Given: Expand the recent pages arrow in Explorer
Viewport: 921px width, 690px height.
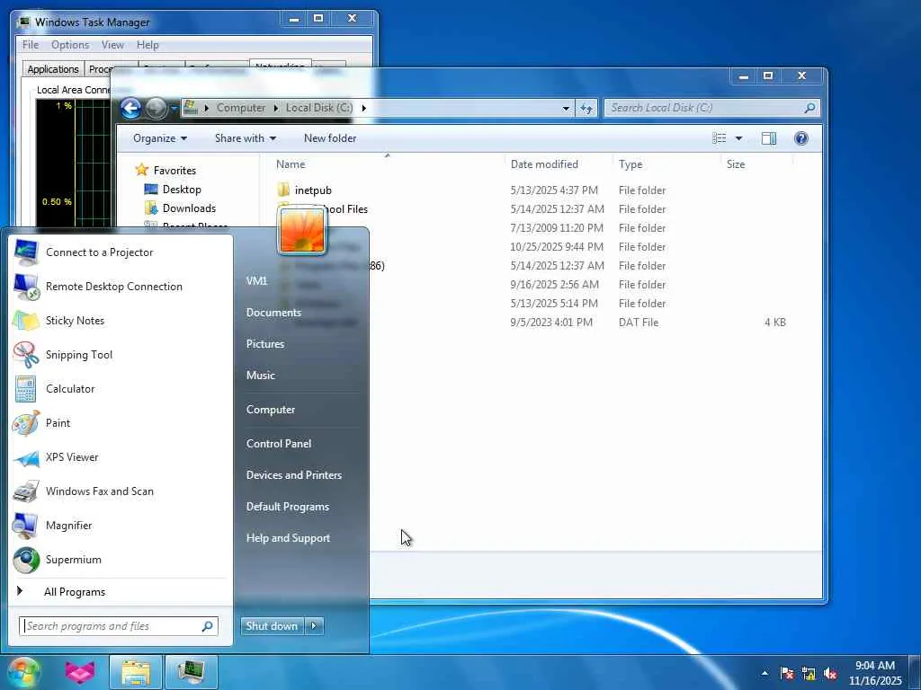Looking at the screenshot, I should [x=174, y=108].
